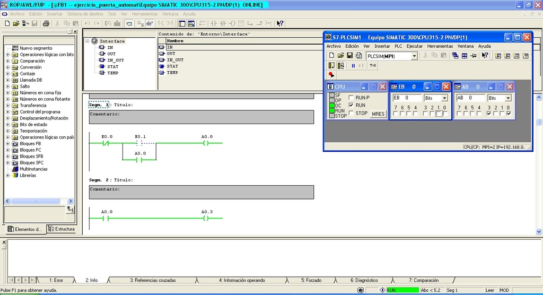The height and width of the screenshot is (295, 543).
Task: Click the save icon in PLCSIM toolbar
Action: 349,56
